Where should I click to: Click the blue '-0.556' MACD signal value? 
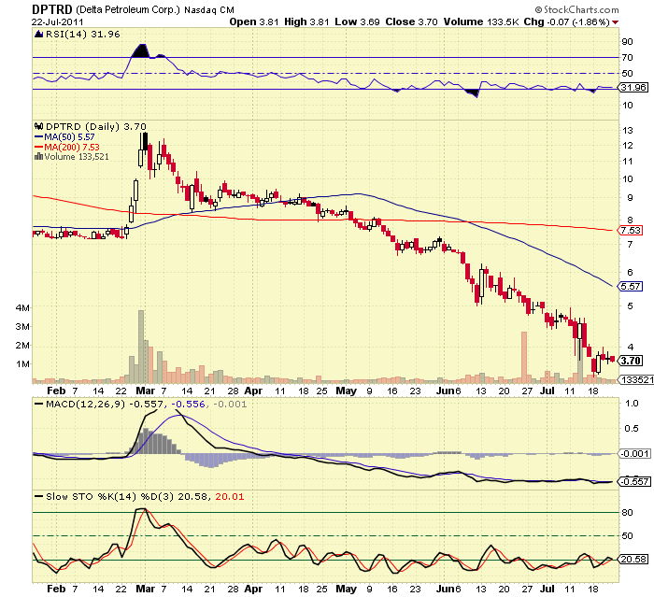(x=188, y=405)
